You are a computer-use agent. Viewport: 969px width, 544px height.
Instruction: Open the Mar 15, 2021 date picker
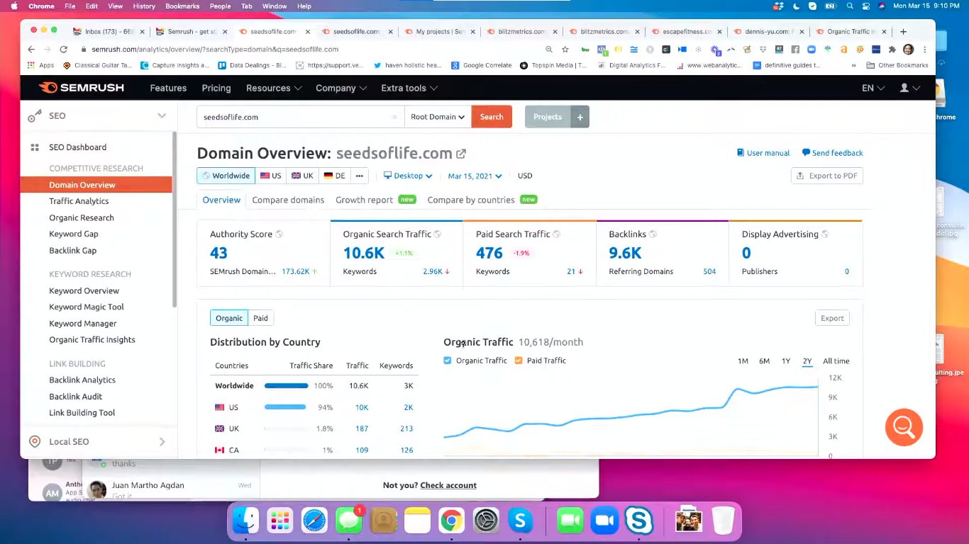pyautogui.click(x=474, y=175)
